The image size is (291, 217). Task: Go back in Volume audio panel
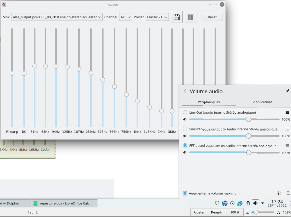[x=185, y=91]
